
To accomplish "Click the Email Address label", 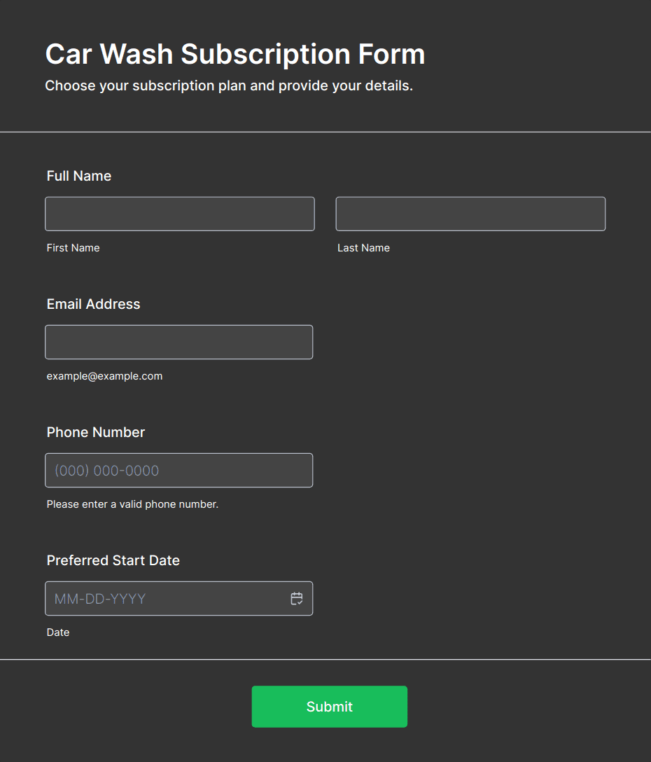I will [93, 304].
